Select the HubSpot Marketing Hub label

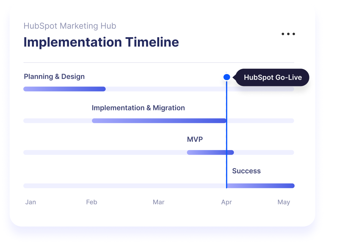pyautogui.click(x=70, y=26)
